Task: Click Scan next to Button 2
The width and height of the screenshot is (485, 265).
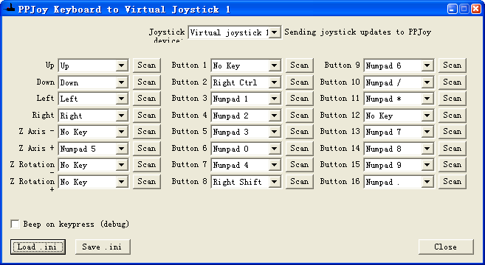Action: pyautogui.click(x=300, y=82)
